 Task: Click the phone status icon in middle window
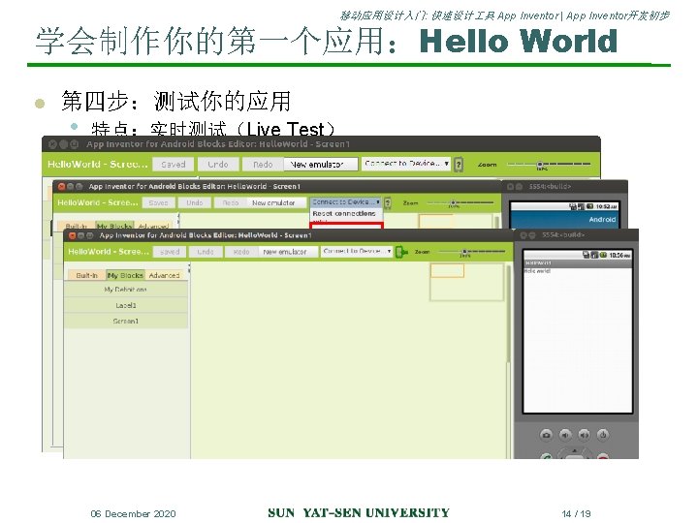[388, 203]
